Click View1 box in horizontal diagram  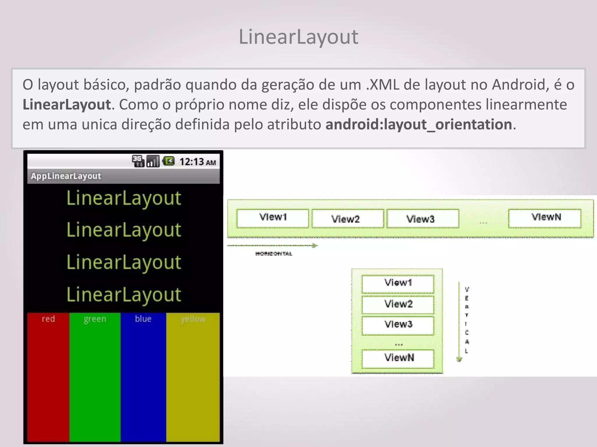pos(273,218)
